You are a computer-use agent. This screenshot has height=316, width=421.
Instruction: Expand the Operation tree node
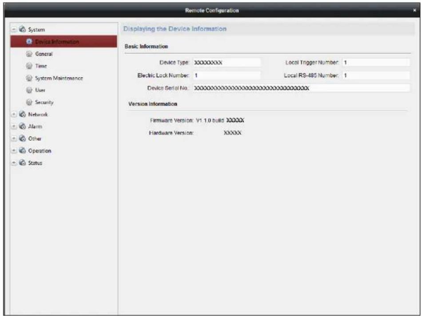14,151
